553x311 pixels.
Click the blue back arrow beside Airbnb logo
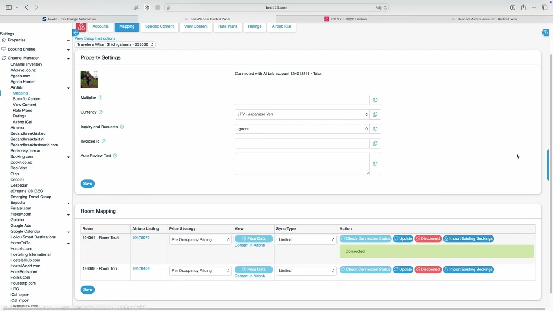[x=76, y=33]
